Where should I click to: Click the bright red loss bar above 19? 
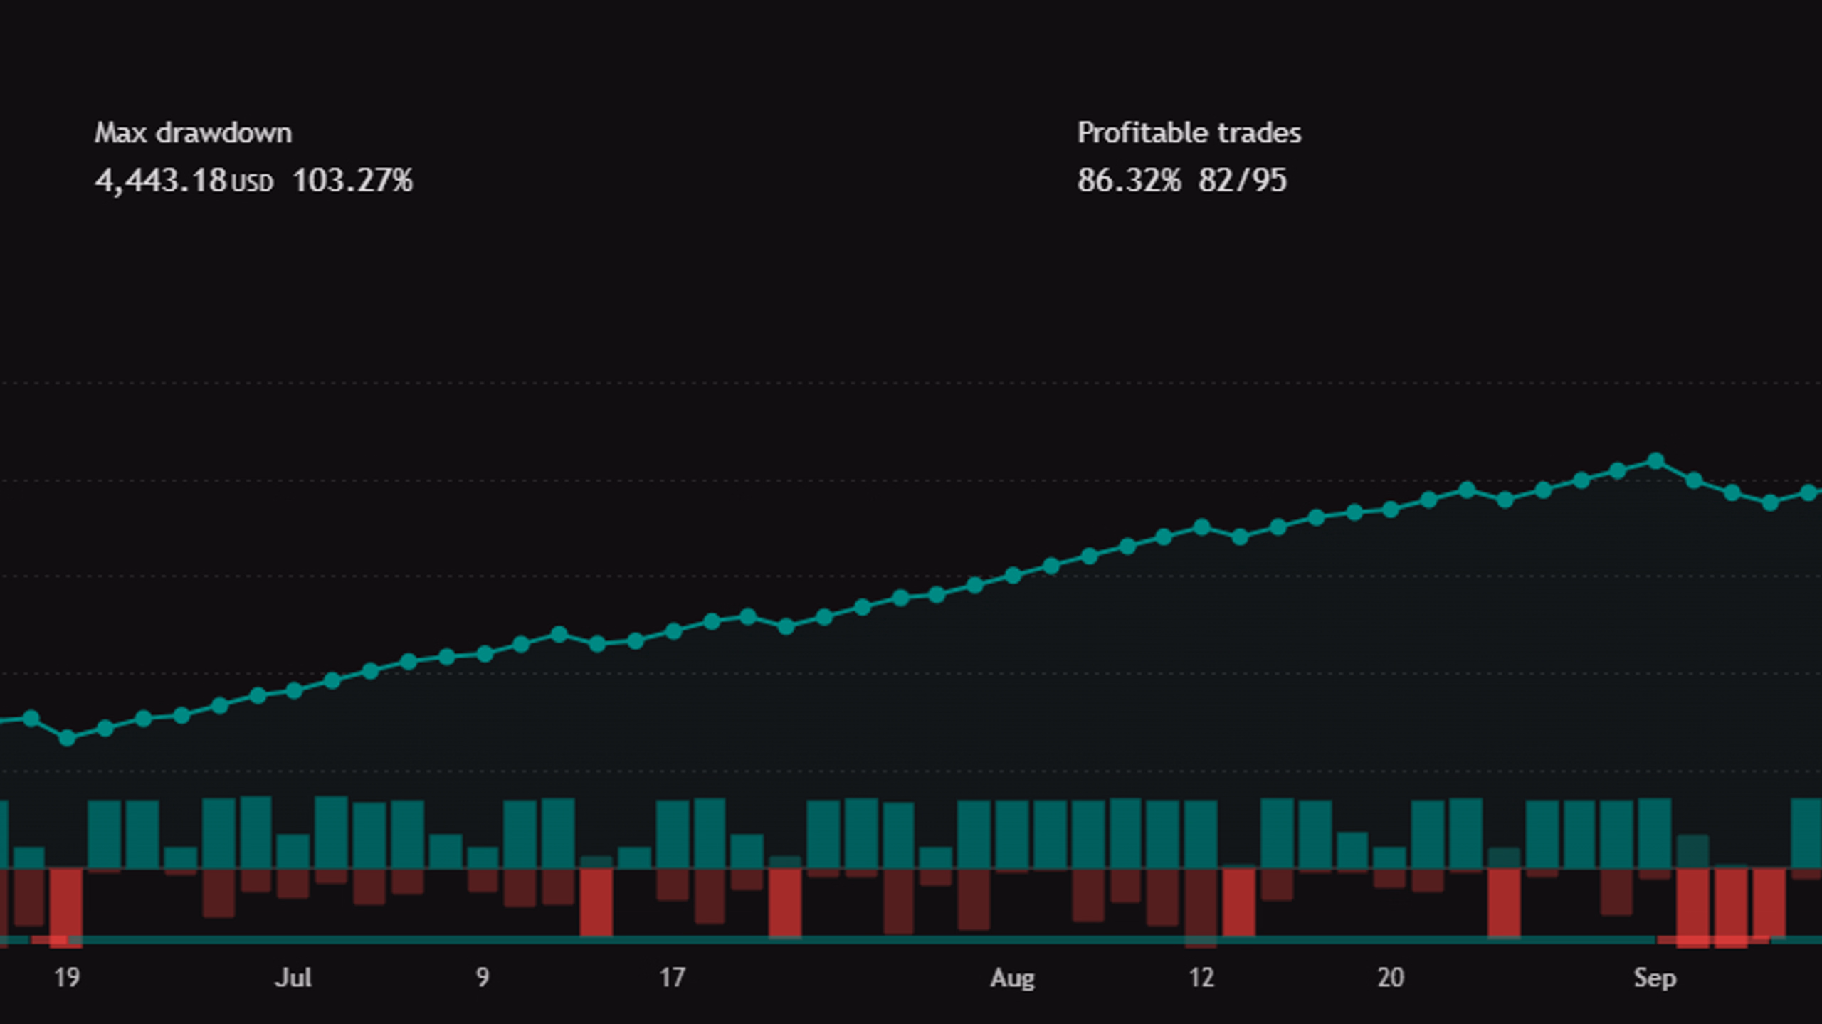[66, 907]
